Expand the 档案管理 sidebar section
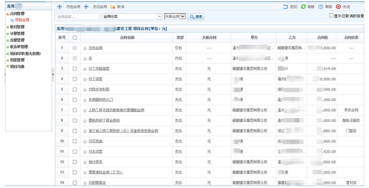The width and height of the screenshot is (369, 188). [x=8, y=60]
